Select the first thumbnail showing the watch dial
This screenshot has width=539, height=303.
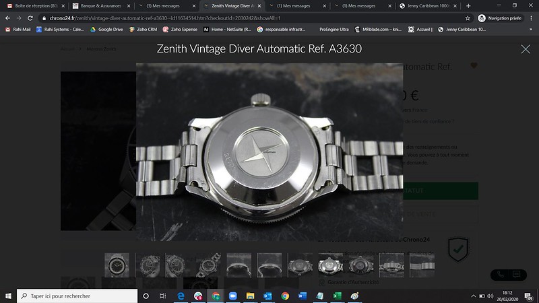(117, 265)
